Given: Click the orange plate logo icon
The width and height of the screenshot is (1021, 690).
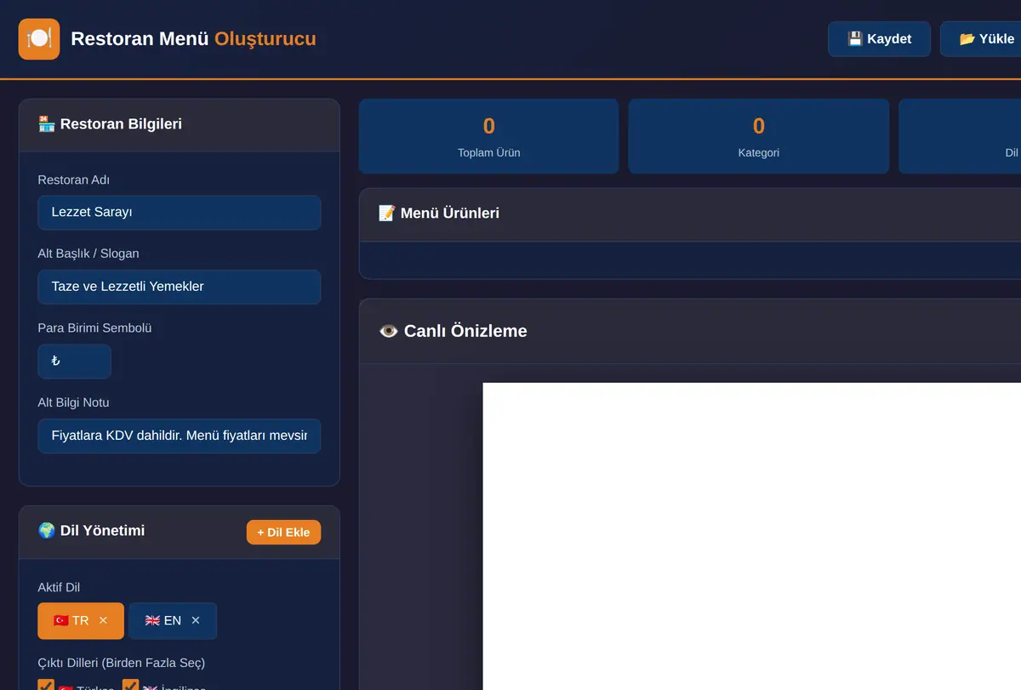Looking at the screenshot, I should [39, 39].
